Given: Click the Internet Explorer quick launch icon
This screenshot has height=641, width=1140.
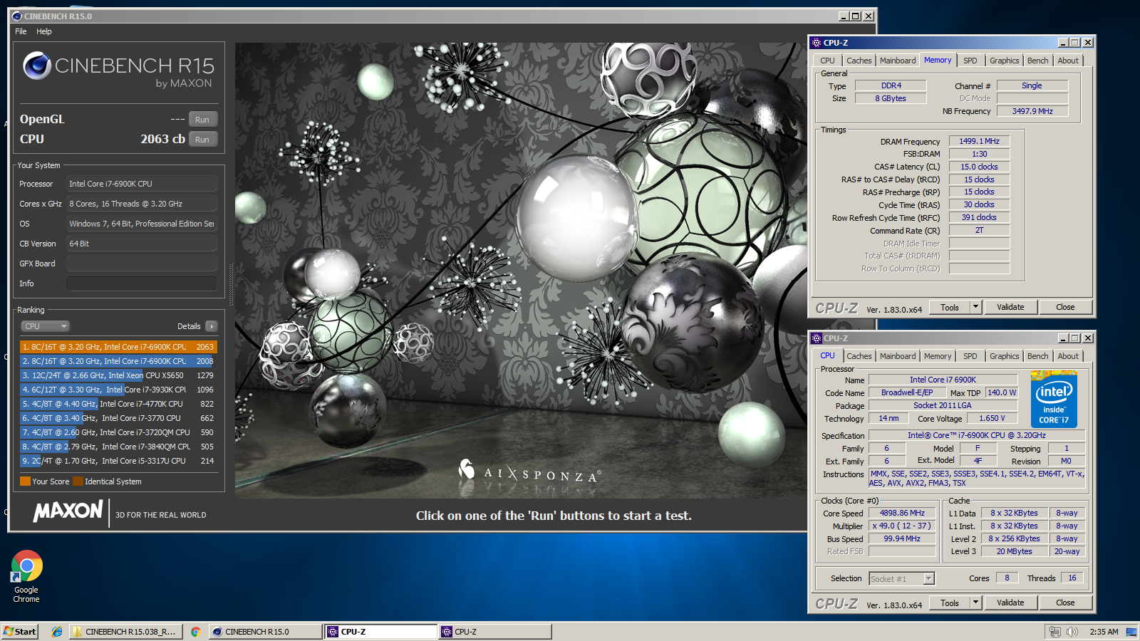Looking at the screenshot, I should [57, 632].
